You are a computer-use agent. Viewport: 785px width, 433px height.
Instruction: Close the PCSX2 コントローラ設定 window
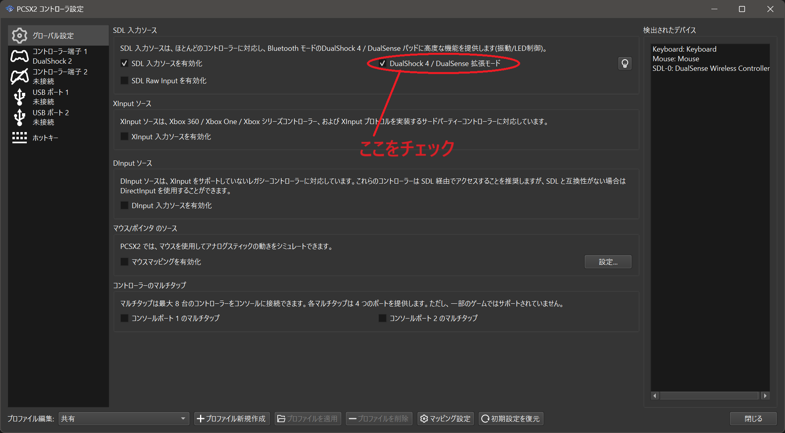pyautogui.click(x=770, y=9)
